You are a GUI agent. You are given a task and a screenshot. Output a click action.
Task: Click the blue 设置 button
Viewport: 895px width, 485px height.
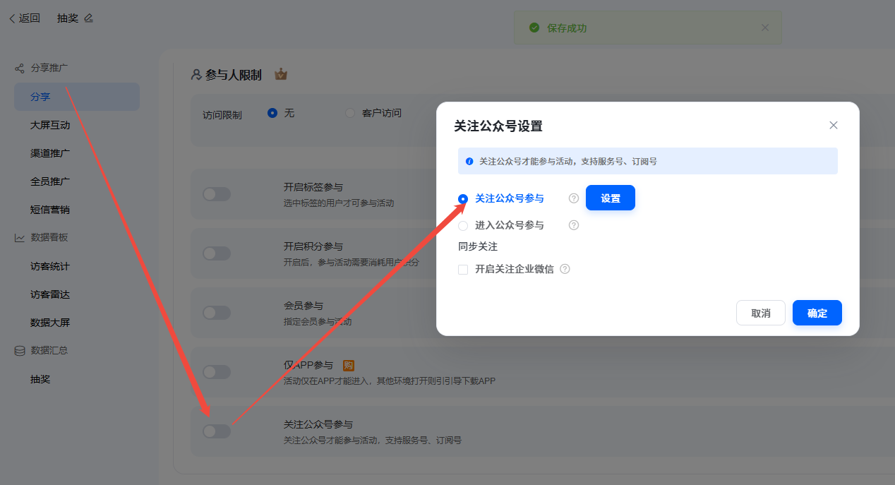tap(611, 198)
